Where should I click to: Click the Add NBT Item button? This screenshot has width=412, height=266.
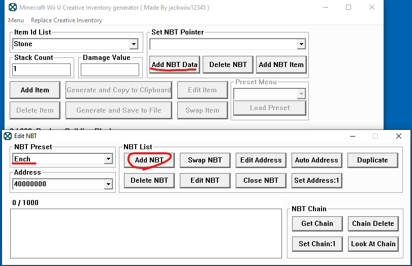tap(281, 64)
